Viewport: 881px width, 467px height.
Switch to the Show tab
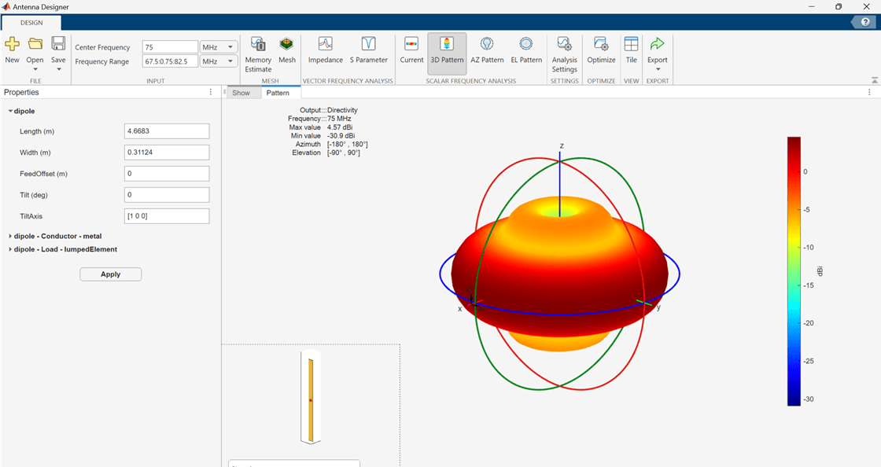coord(241,93)
